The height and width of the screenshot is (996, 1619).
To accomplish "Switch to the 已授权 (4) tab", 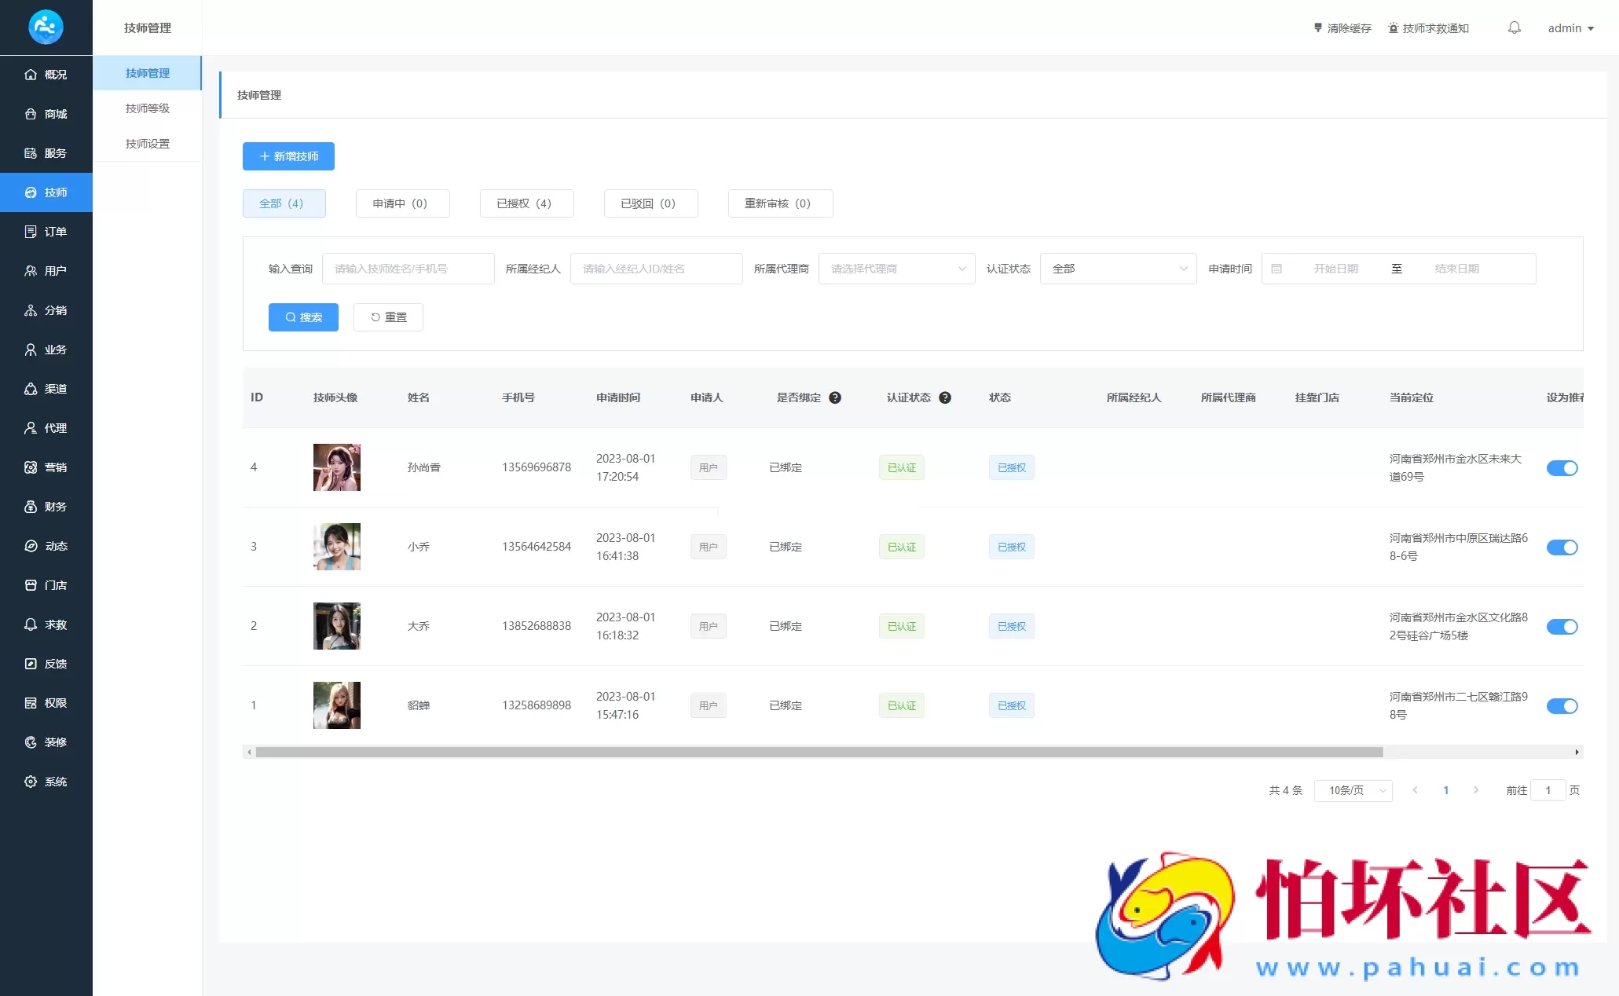I will pyautogui.click(x=526, y=203).
